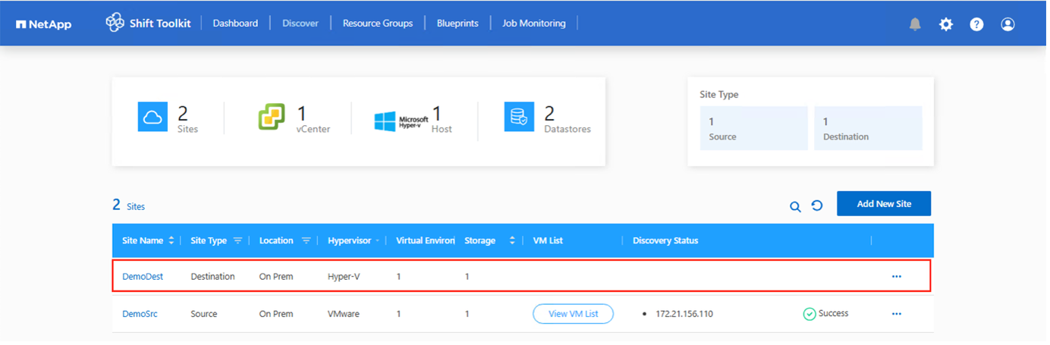The width and height of the screenshot is (1050, 345).
Task: Click the help question mark icon
Action: click(x=976, y=24)
